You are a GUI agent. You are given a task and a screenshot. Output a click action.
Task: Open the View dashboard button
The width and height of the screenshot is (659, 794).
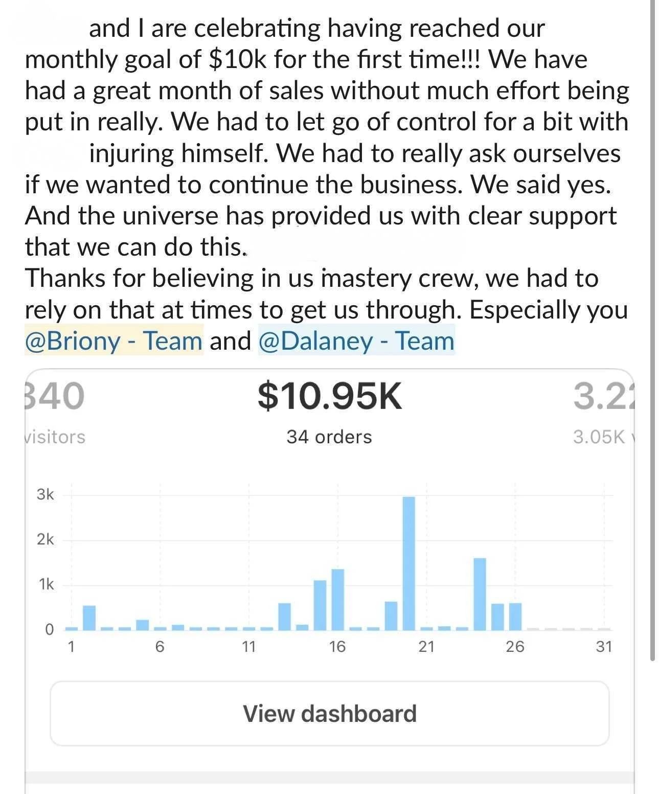[330, 713]
